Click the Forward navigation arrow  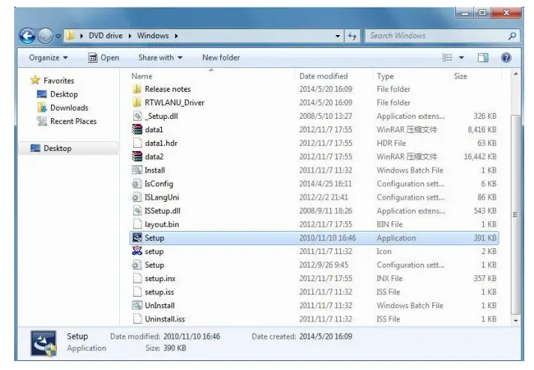45,36
